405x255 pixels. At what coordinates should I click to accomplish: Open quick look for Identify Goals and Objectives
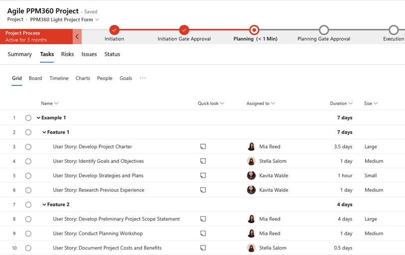(203, 161)
